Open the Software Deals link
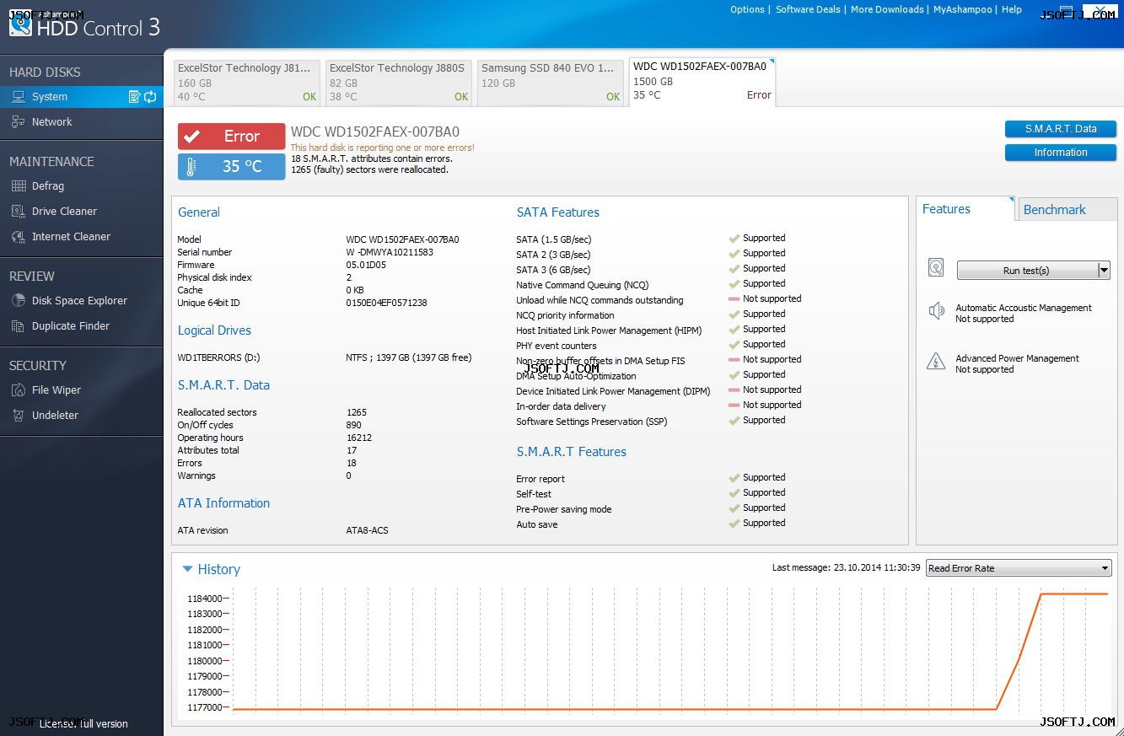Viewport: 1124px width, 736px height. tap(808, 9)
